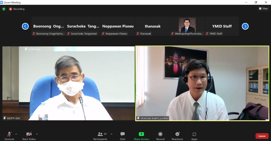Open the Chat panel
This screenshot has width=271, height=141.
(122, 136)
